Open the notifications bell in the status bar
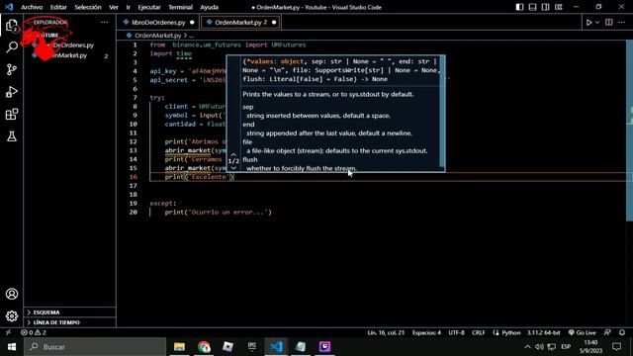The width and height of the screenshot is (633, 356). click(x=622, y=332)
